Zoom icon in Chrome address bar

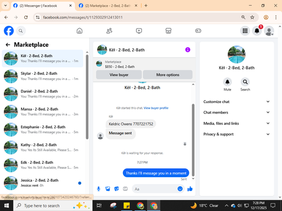coord(243,17)
